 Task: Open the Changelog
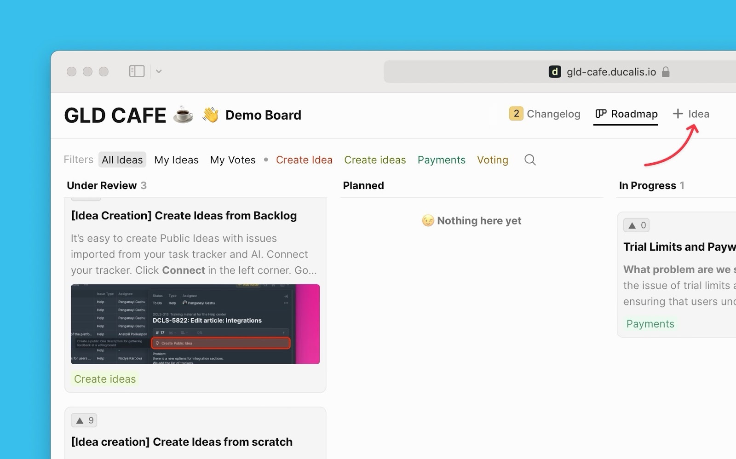pyautogui.click(x=553, y=114)
